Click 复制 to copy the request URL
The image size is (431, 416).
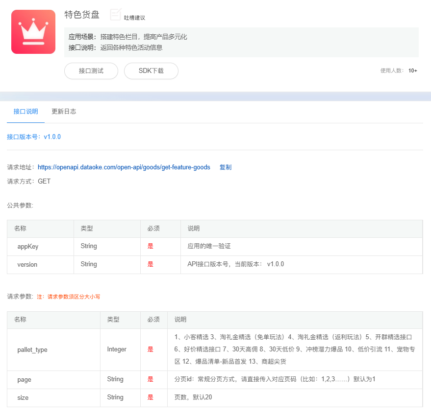coord(226,167)
